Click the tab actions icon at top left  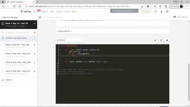[x=3, y=2]
